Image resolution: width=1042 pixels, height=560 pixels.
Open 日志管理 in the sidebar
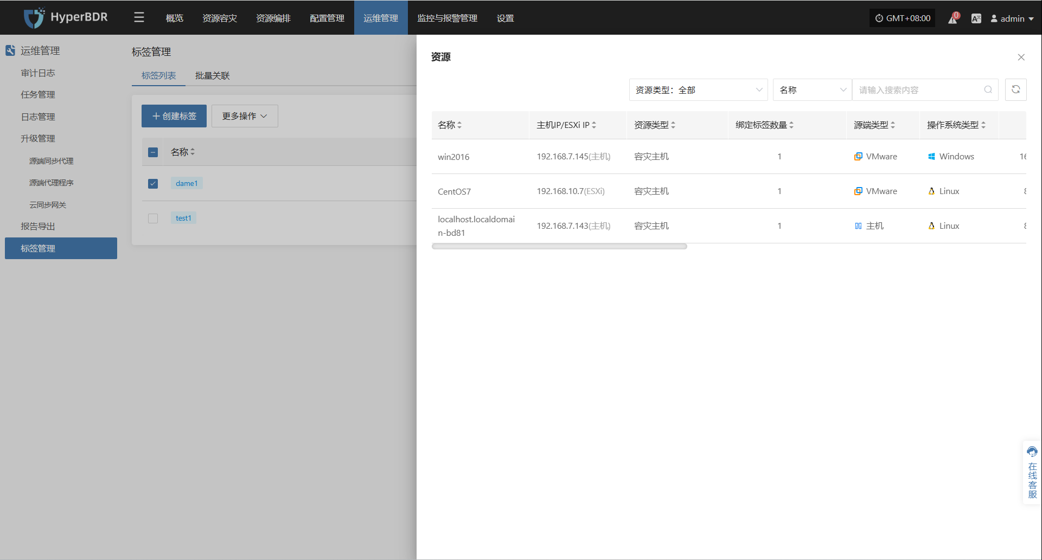coord(38,117)
